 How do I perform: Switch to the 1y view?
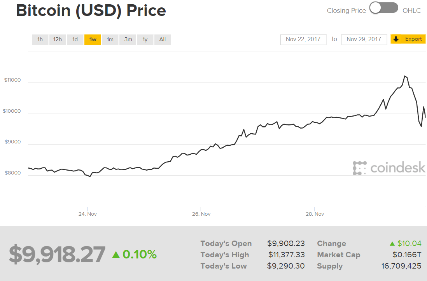point(145,39)
